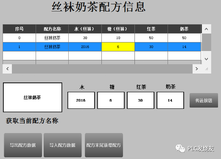
Task: Click the 序号 column header
Action: 19,29
